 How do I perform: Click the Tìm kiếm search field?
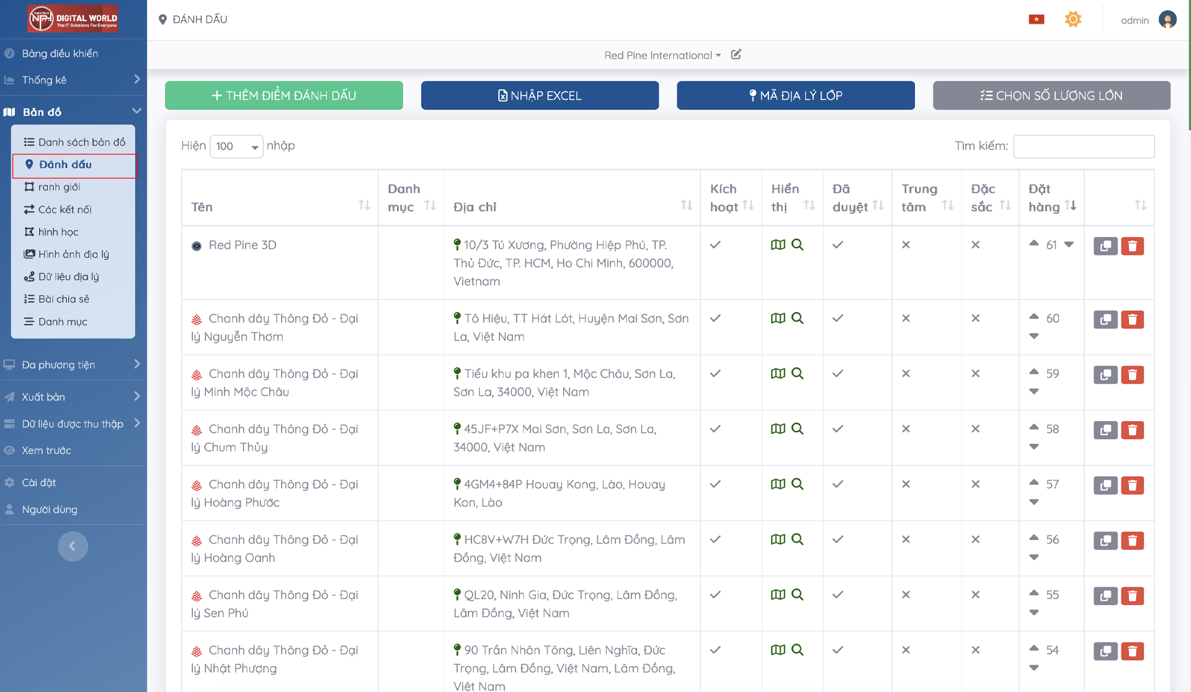click(1083, 146)
